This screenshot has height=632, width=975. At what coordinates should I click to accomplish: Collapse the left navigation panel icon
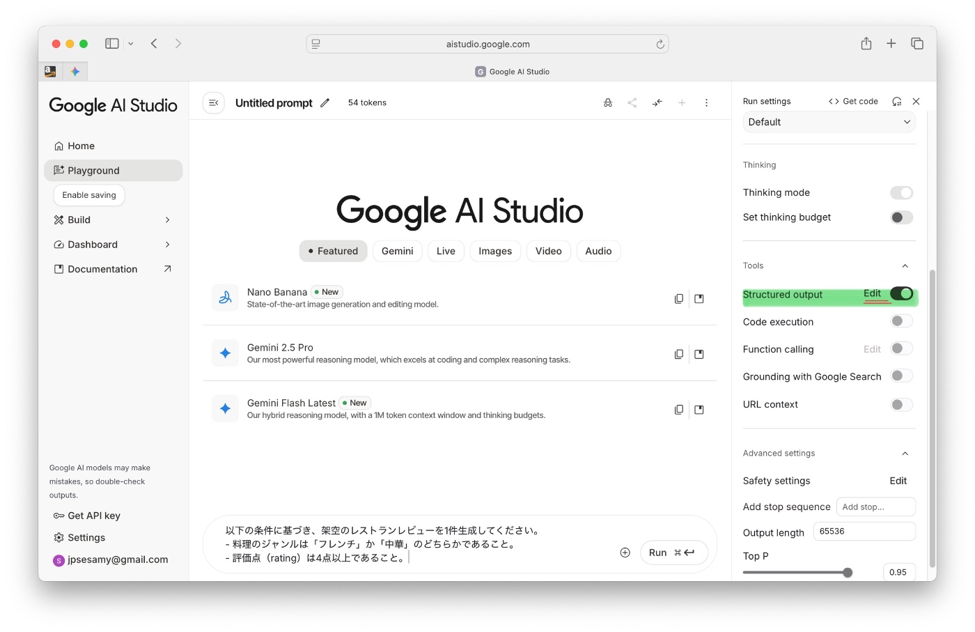(214, 102)
